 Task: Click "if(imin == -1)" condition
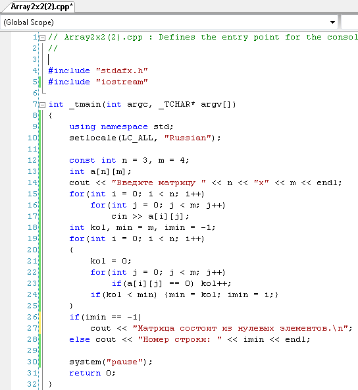click(105, 317)
